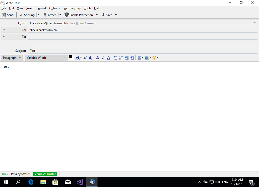Open the clock showing 3:34 AM
Screen dimensions: 259x187
point(238,182)
